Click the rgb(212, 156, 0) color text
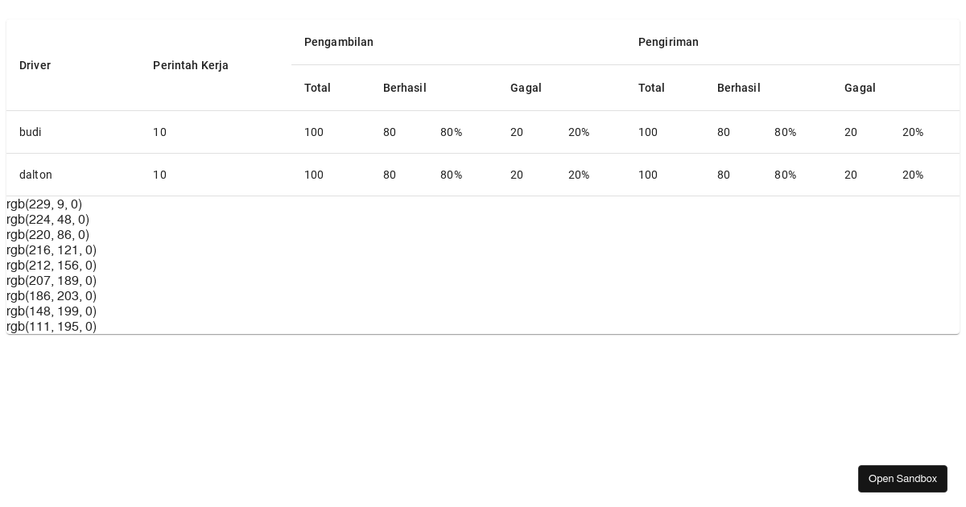The image size is (966, 507). 52,266
